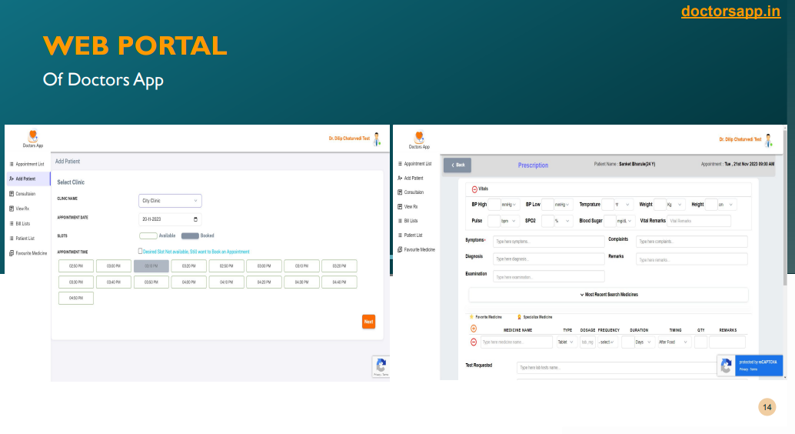
Task: Open Height cm unit dropdown
Action: 727,205
